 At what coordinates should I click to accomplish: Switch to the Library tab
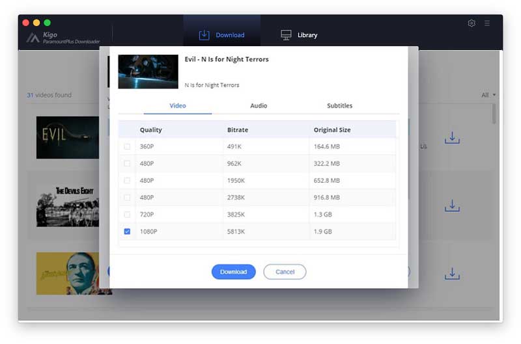pyautogui.click(x=299, y=35)
